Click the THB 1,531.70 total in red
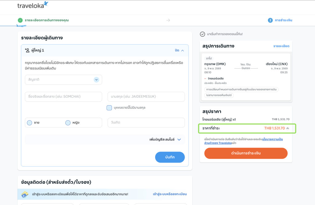Image resolution: width=315 pixels, height=205 pixels. pyautogui.click(x=274, y=128)
